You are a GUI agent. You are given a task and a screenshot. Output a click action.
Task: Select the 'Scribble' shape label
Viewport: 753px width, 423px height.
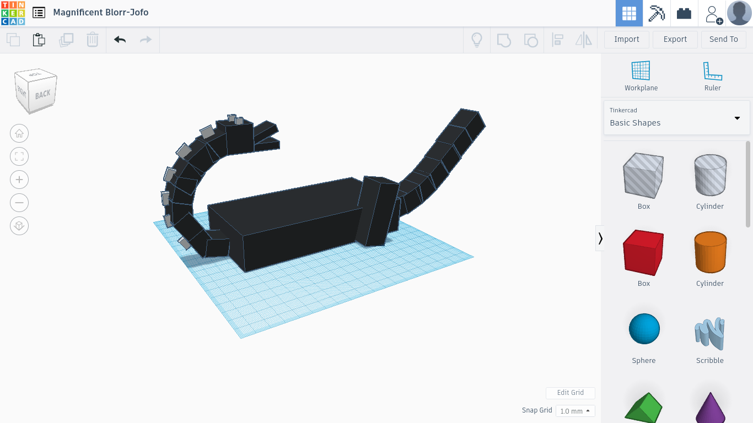point(710,361)
